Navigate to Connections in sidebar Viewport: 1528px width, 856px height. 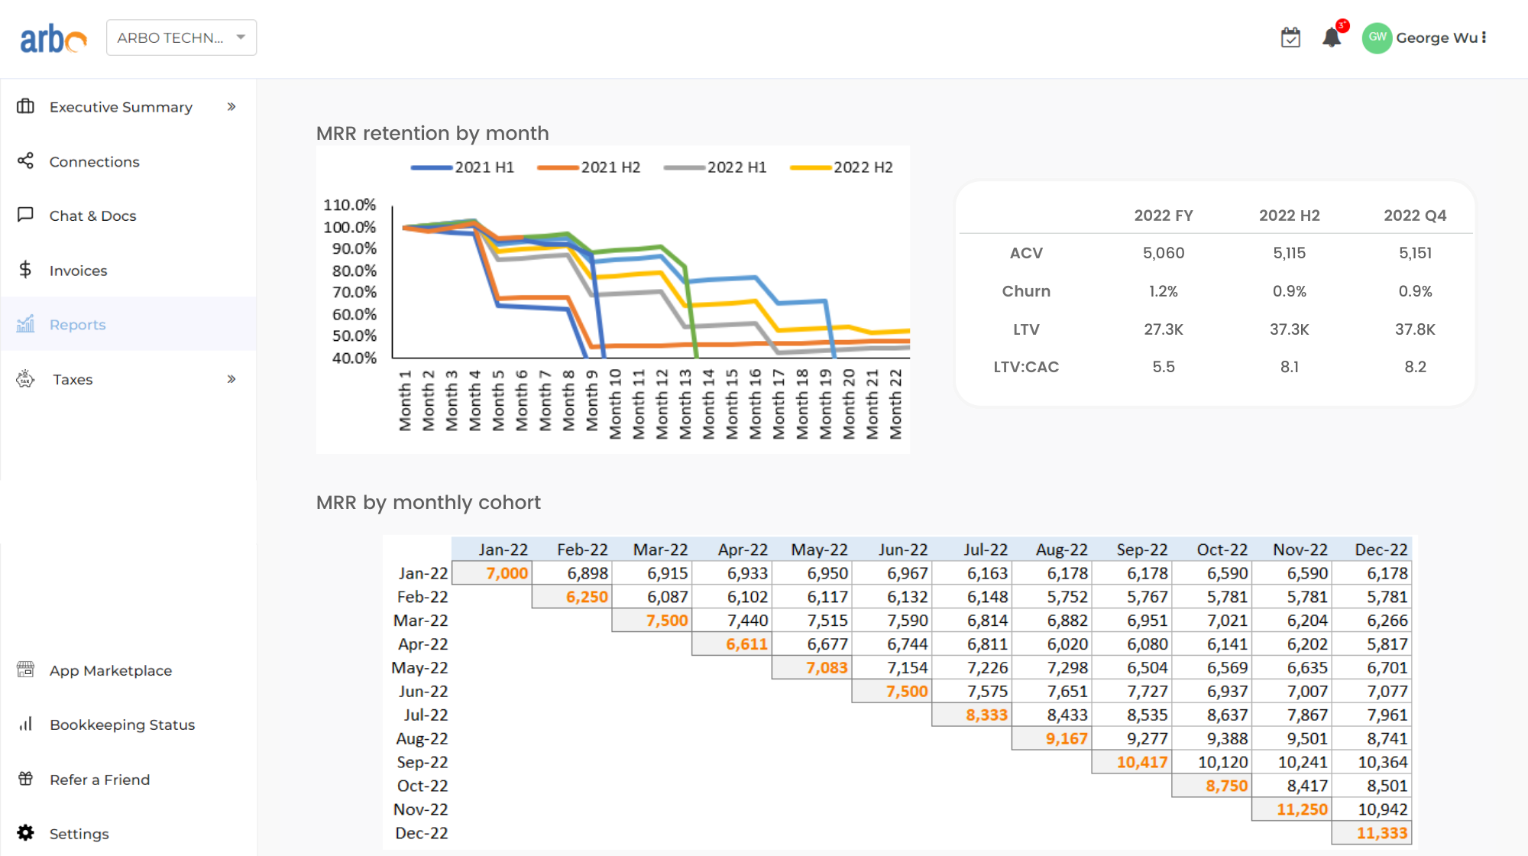coord(95,160)
